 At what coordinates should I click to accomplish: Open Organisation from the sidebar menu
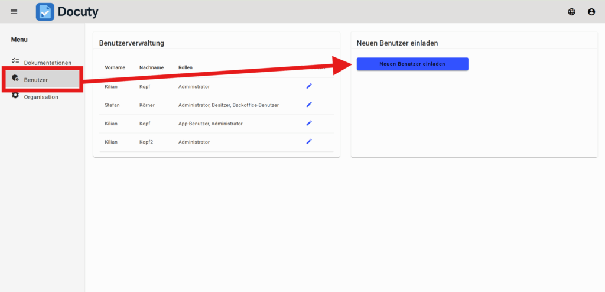(41, 97)
